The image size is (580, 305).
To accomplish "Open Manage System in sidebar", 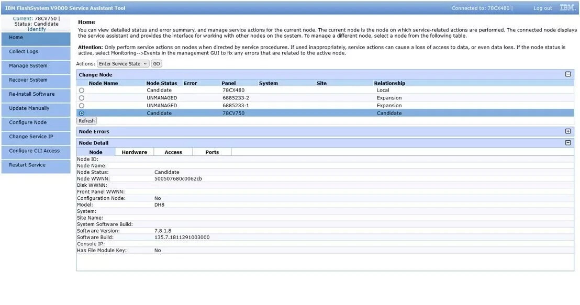I will tap(36, 67).
